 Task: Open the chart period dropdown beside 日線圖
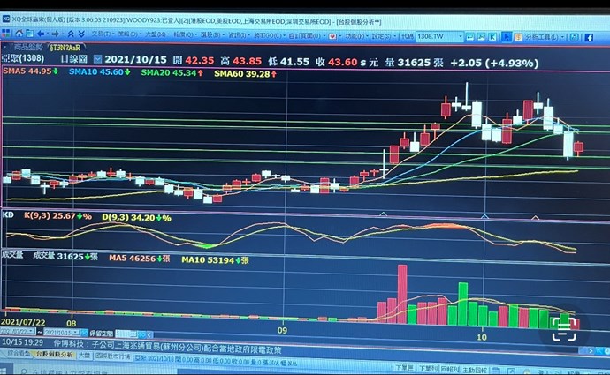(x=97, y=59)
